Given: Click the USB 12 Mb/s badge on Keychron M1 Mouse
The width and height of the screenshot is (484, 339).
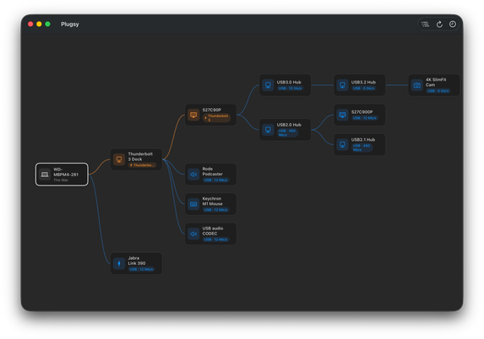Looking at the screenshot, I should (x=215, y=210).
